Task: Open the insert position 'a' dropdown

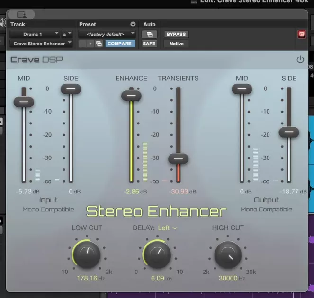Action: 67,34
